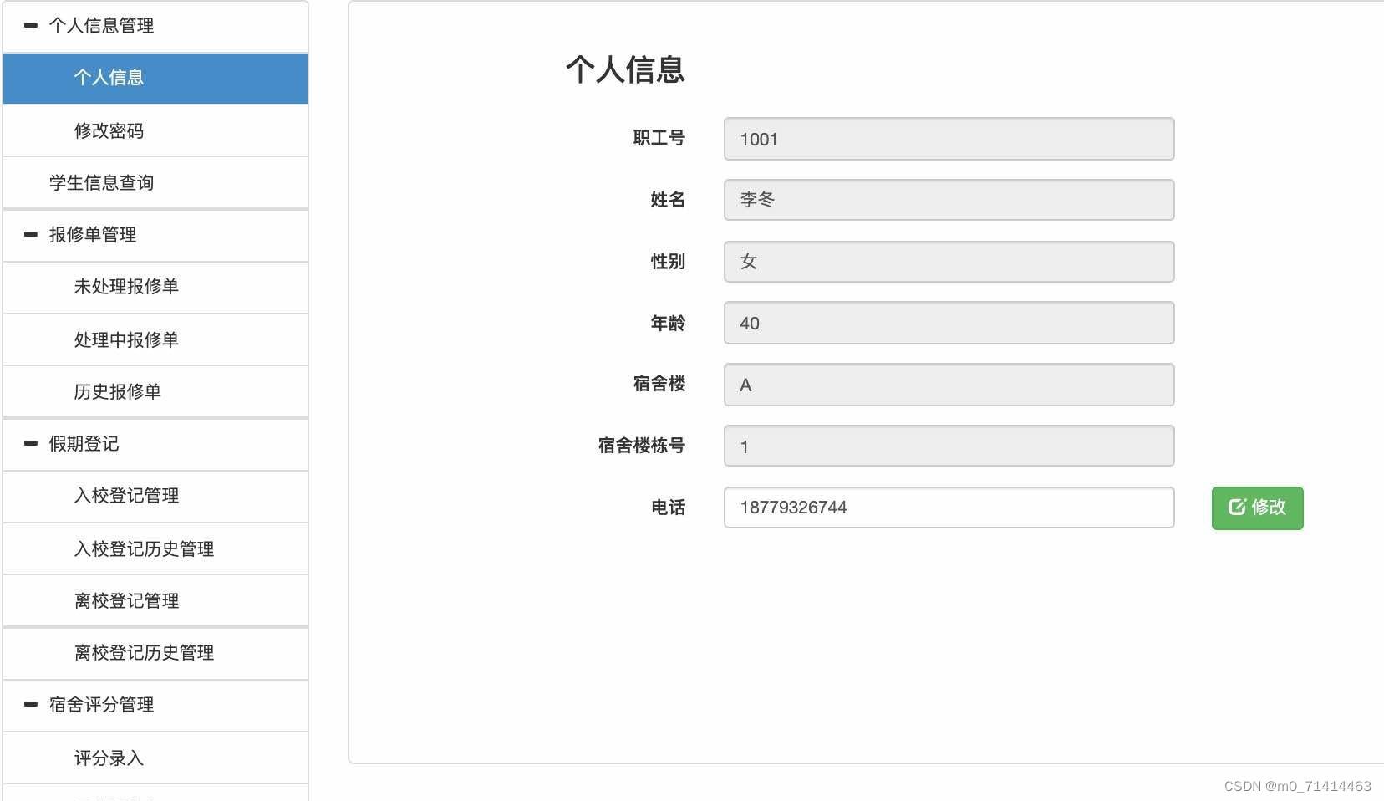Go to 未处理报修单 page
This screenshot has height=801, width=1384.
coord(155,288)
